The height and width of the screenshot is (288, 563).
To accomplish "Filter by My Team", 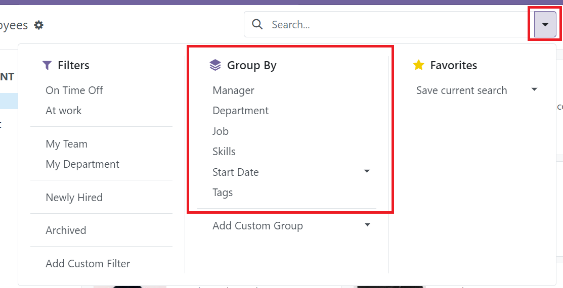I will (67, 144).
